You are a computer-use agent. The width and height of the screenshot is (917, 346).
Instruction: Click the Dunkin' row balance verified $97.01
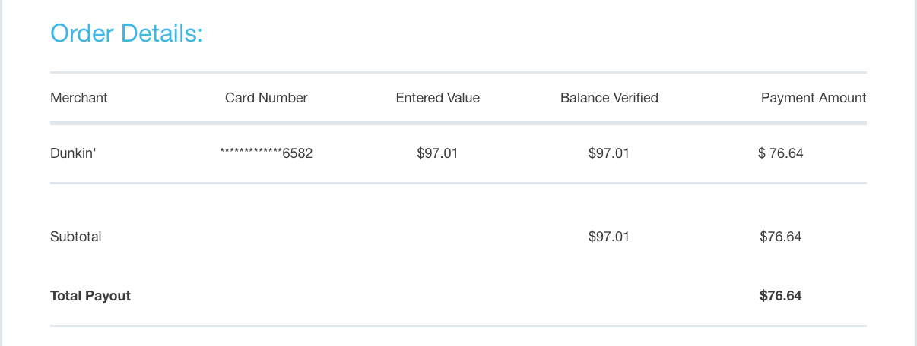coord(609,153)
